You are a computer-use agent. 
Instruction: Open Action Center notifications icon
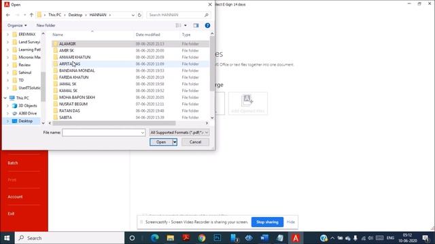[x=425, y=238]
